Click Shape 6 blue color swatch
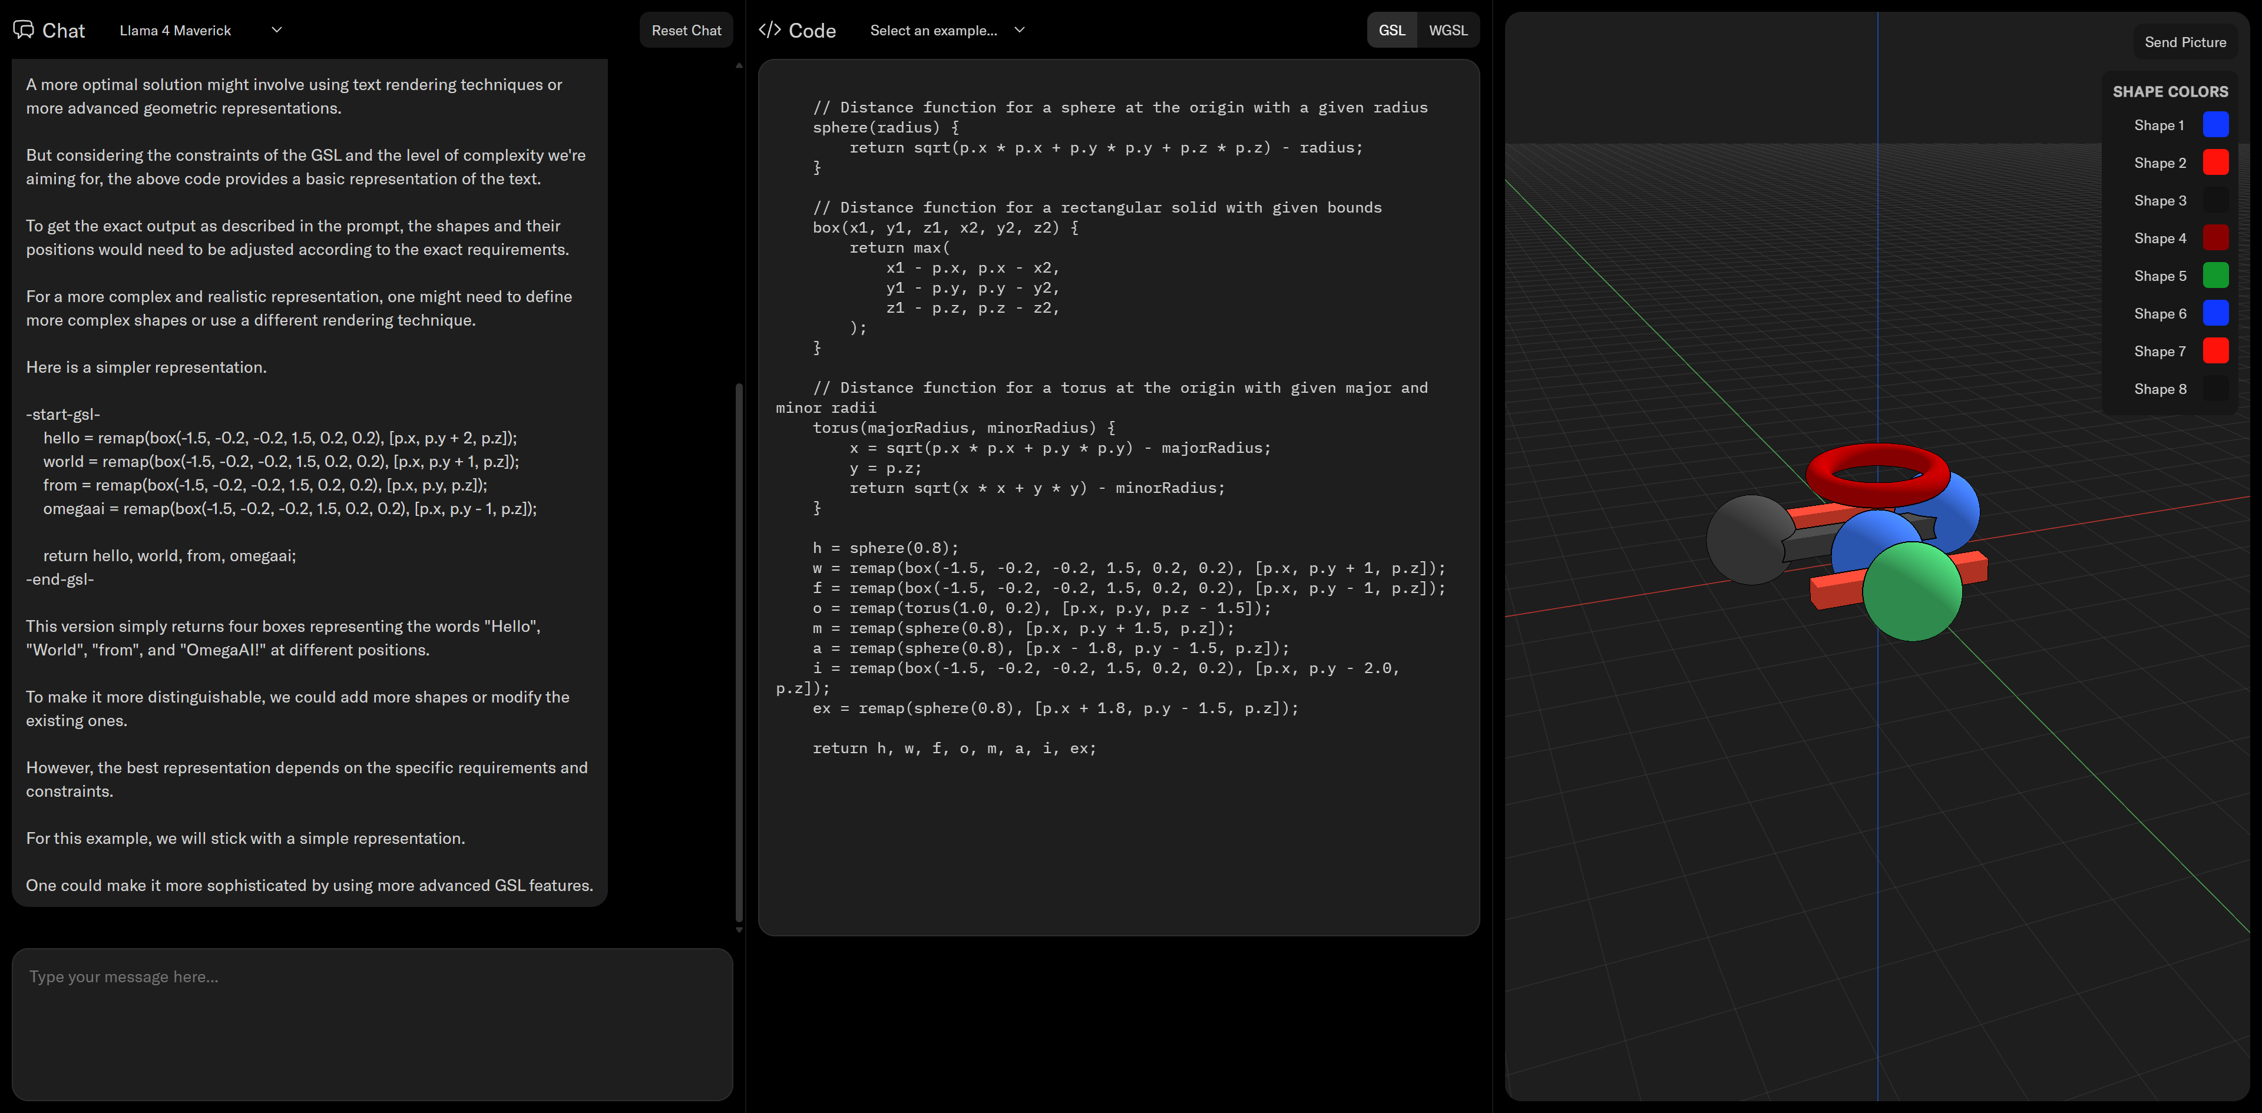This screenshot has height=1113, width=2262. point(2215,313)
